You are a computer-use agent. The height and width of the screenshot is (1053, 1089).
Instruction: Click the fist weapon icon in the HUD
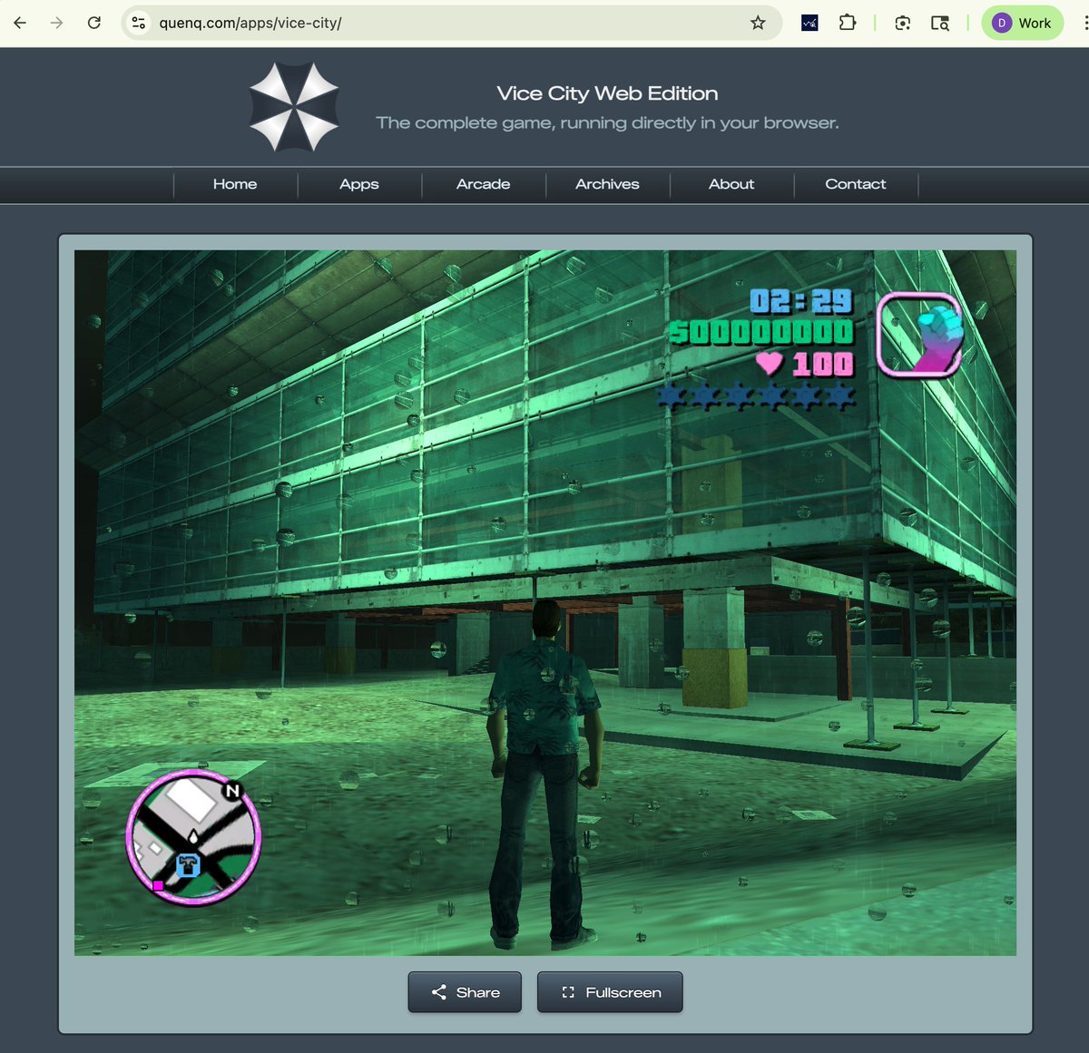[x=919, y=335]
